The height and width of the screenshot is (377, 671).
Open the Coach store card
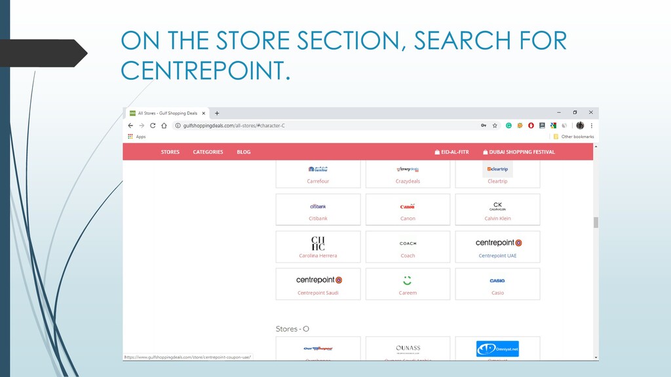click(408, 247)
